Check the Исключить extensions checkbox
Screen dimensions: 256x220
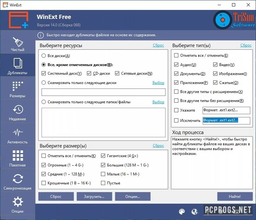[176, 121]
